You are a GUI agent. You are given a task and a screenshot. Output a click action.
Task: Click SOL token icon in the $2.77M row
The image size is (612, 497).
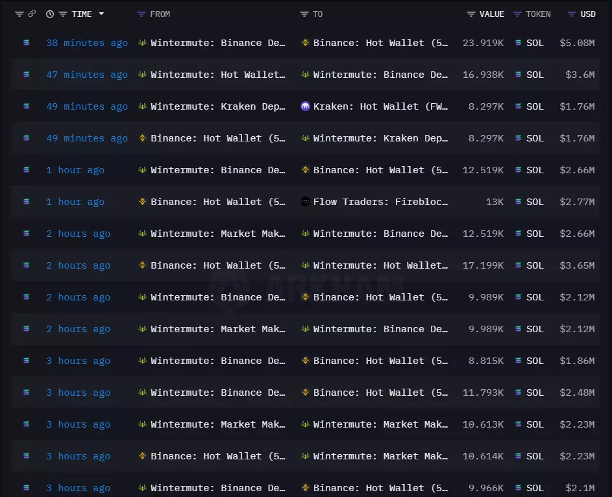(518, 201)
